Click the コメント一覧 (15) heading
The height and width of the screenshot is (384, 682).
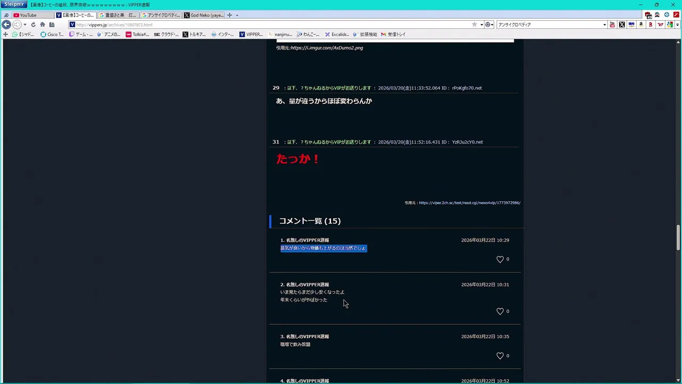coord(310,221)
